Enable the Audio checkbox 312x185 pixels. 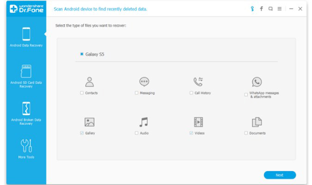click(136, 133)
